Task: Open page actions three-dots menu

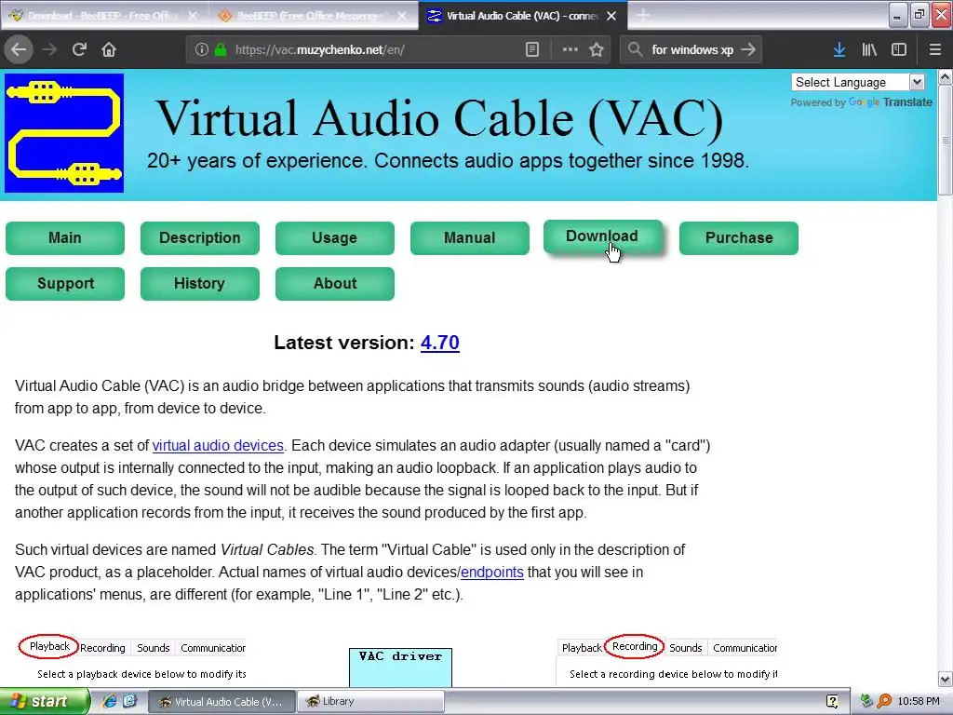Action: click(x=570, y=49)
